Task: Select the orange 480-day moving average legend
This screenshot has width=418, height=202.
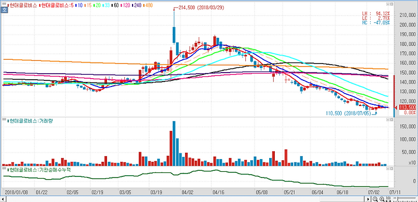Action: pyautogui.click(x=148, y=6)
